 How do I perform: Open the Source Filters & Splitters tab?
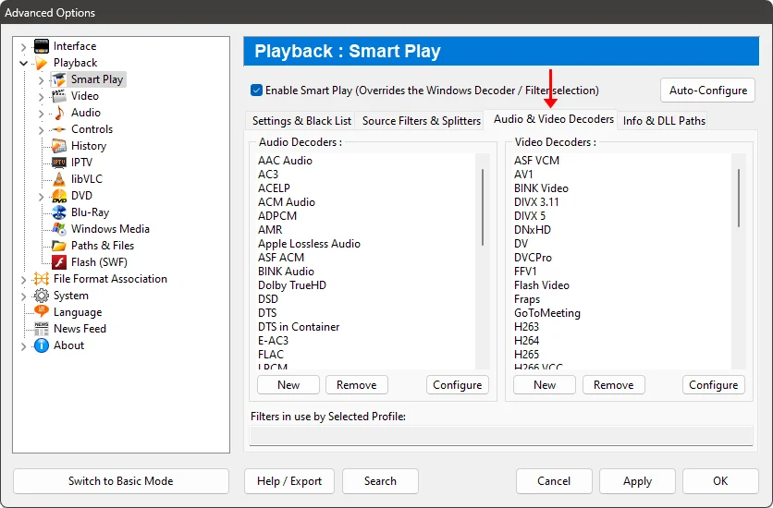point(422,121)
